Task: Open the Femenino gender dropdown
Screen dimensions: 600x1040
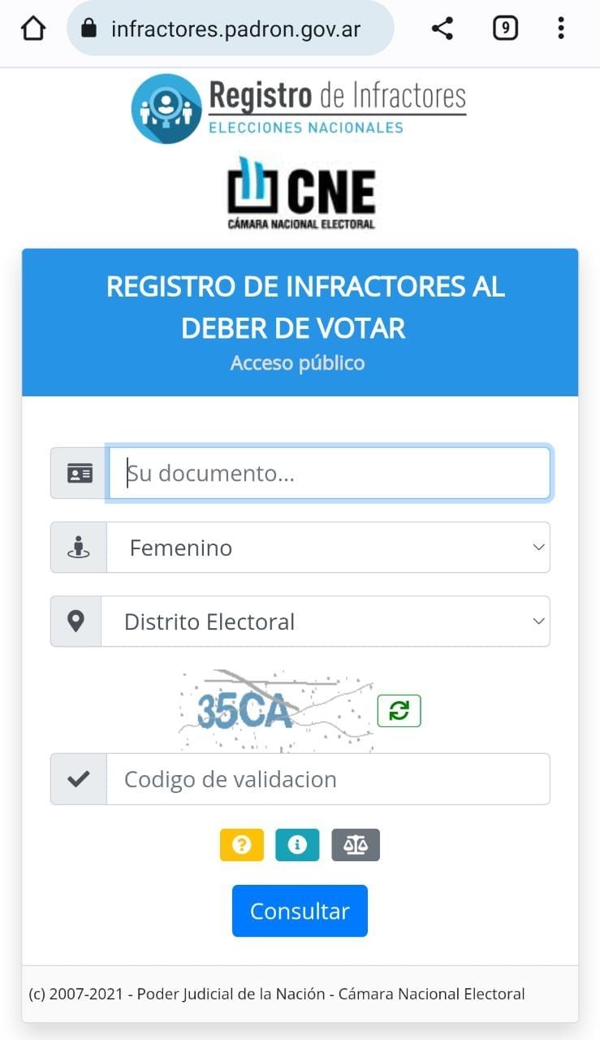Action: [x=328, y=548]
